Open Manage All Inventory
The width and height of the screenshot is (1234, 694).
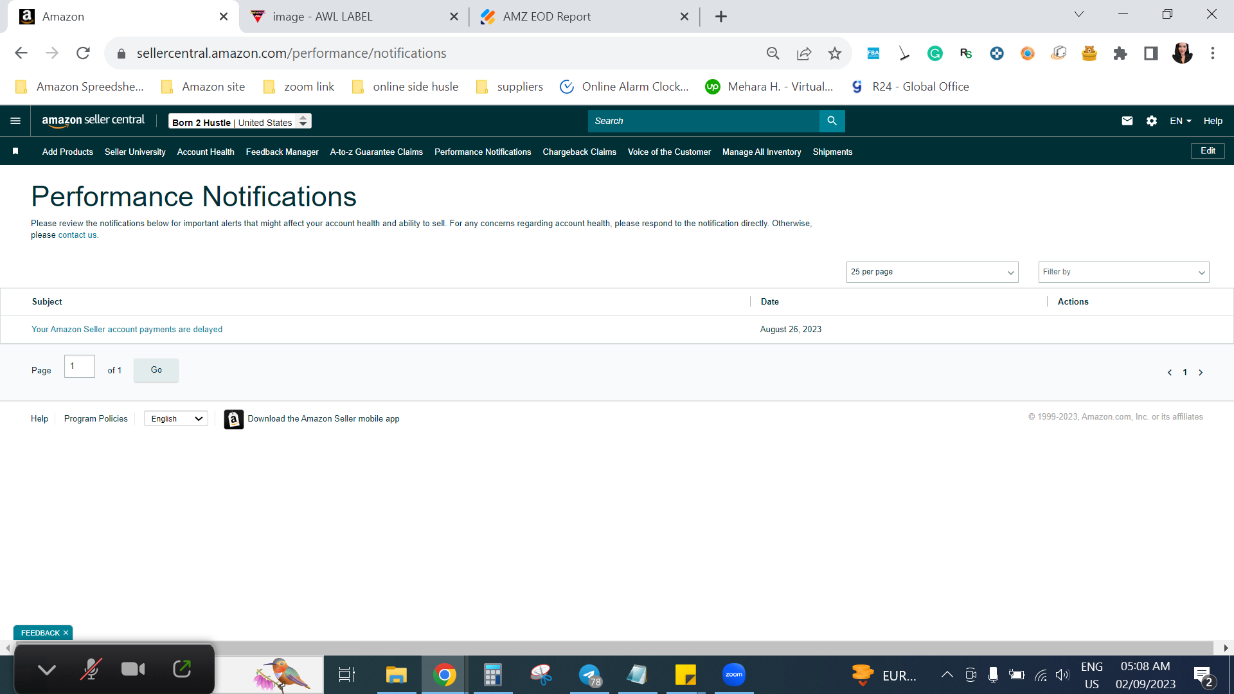tap(762, 152)
